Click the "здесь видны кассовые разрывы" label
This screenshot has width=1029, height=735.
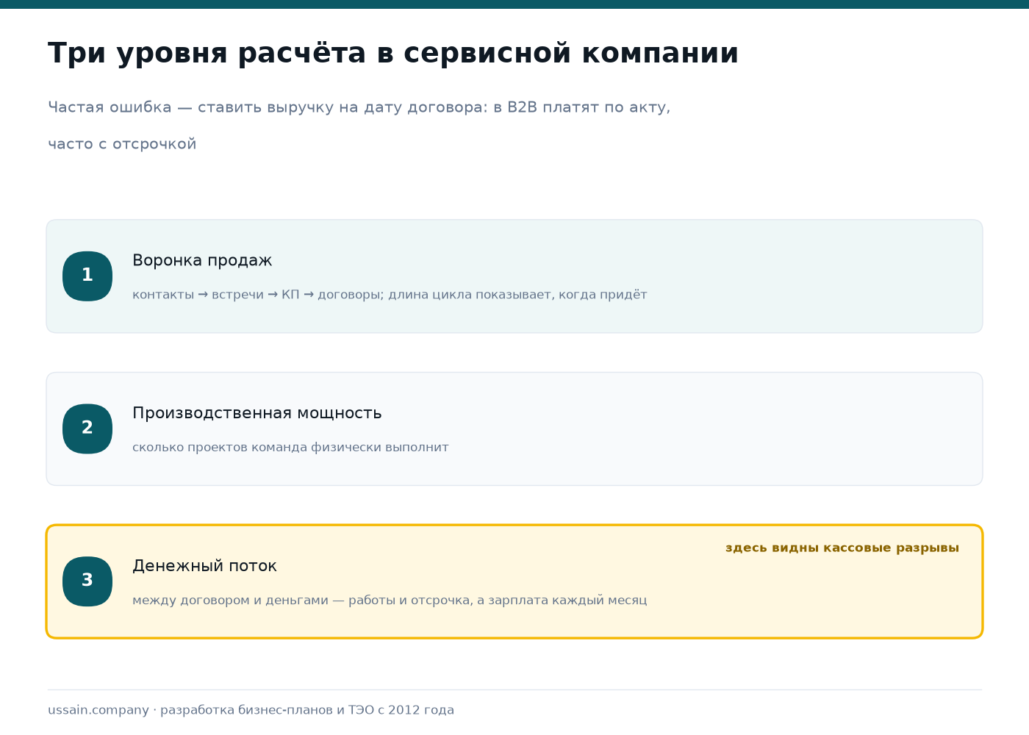[842, 548]
